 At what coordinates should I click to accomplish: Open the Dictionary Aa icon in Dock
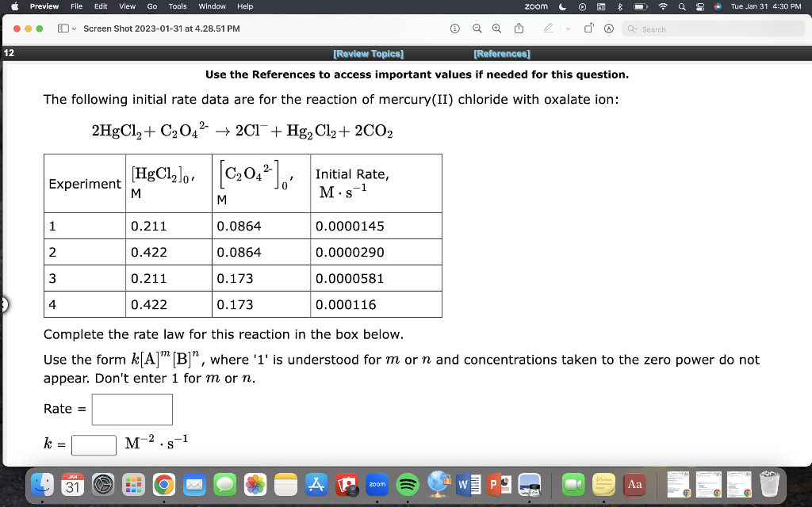[x=634, y=483]
